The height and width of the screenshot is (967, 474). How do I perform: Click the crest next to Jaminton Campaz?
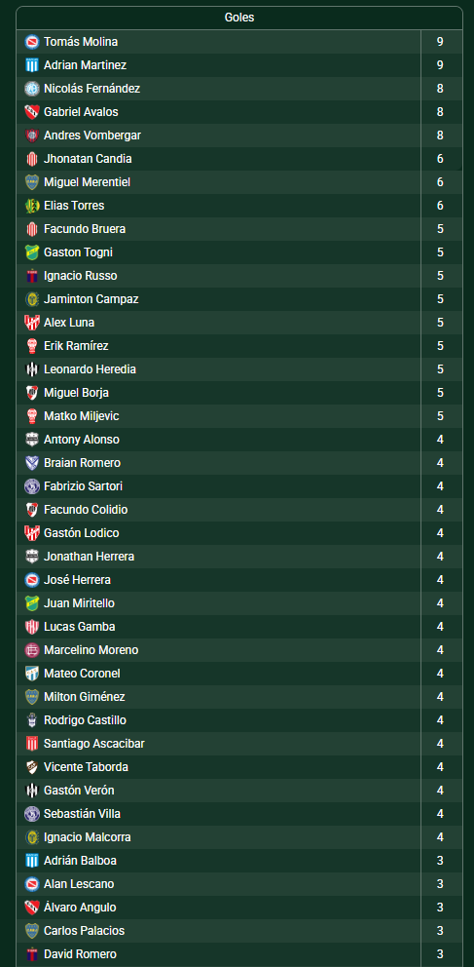pos(31,299)
